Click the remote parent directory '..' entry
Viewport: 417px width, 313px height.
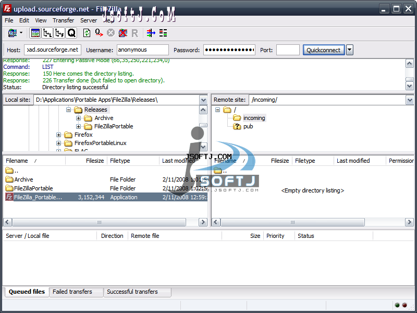tap(220, 171)
